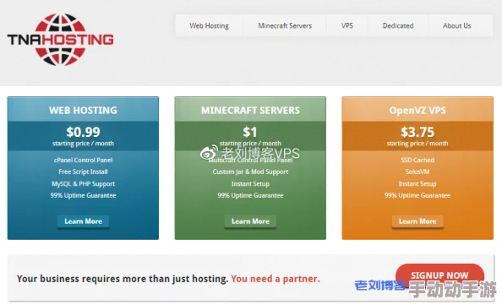Image resolution: width=502 pixels, height=305 pixels.
Task: Click the SSD Cached feature text
Action: tap(417, 160)
